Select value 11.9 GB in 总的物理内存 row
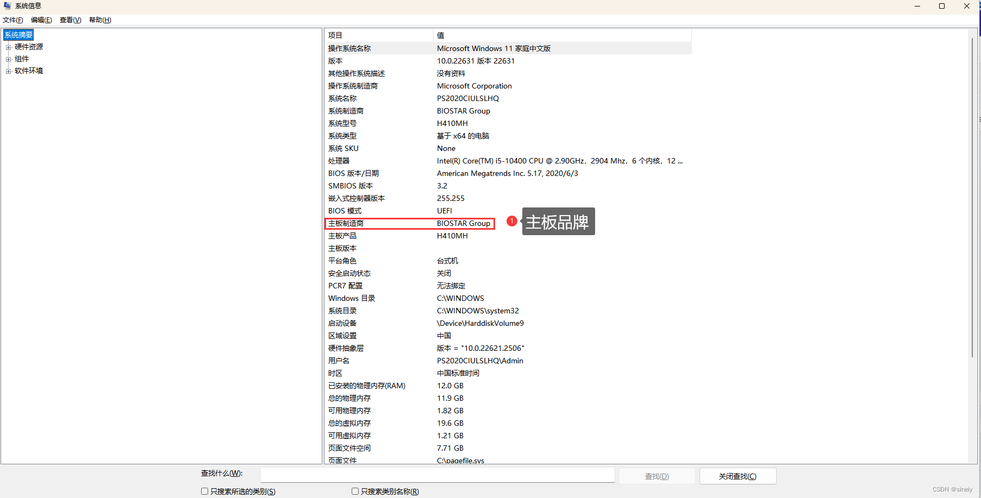Viewport: 981px width, 498px height. coord(450,398)
